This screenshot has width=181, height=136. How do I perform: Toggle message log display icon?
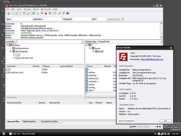(x=16, y=13)
